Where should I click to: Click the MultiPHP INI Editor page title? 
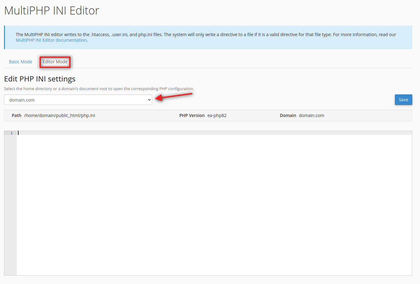point(52,10)
